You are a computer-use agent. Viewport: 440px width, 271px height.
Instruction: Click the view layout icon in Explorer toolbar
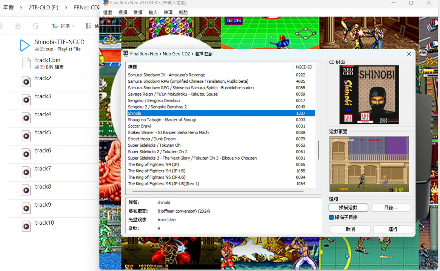tap(88, 26)
